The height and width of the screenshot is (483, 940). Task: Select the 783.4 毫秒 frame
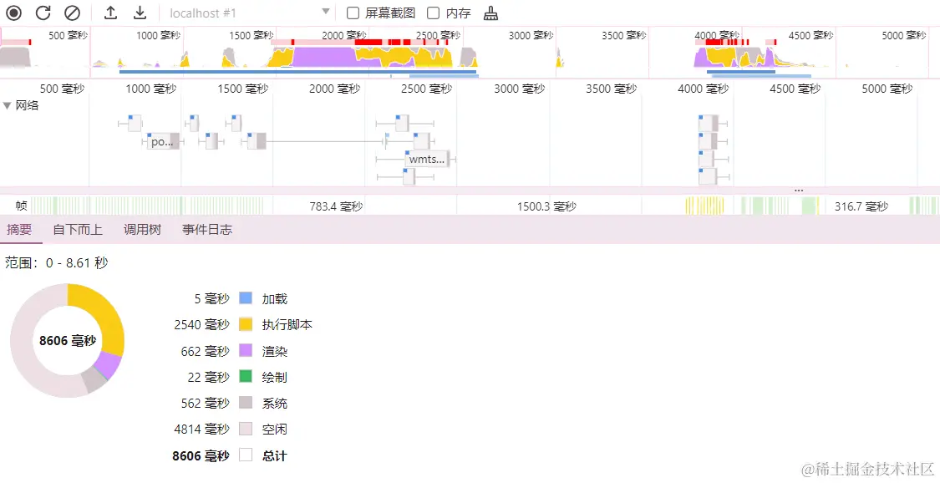tap(337, 206)
